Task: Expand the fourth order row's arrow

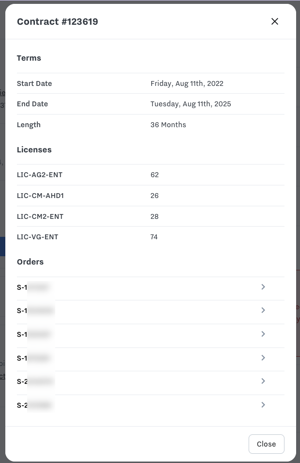Action: click(263, 358)
